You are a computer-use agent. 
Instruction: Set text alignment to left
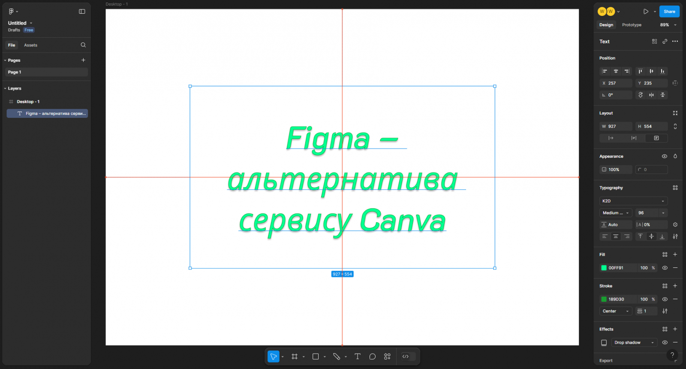[605, 237]
